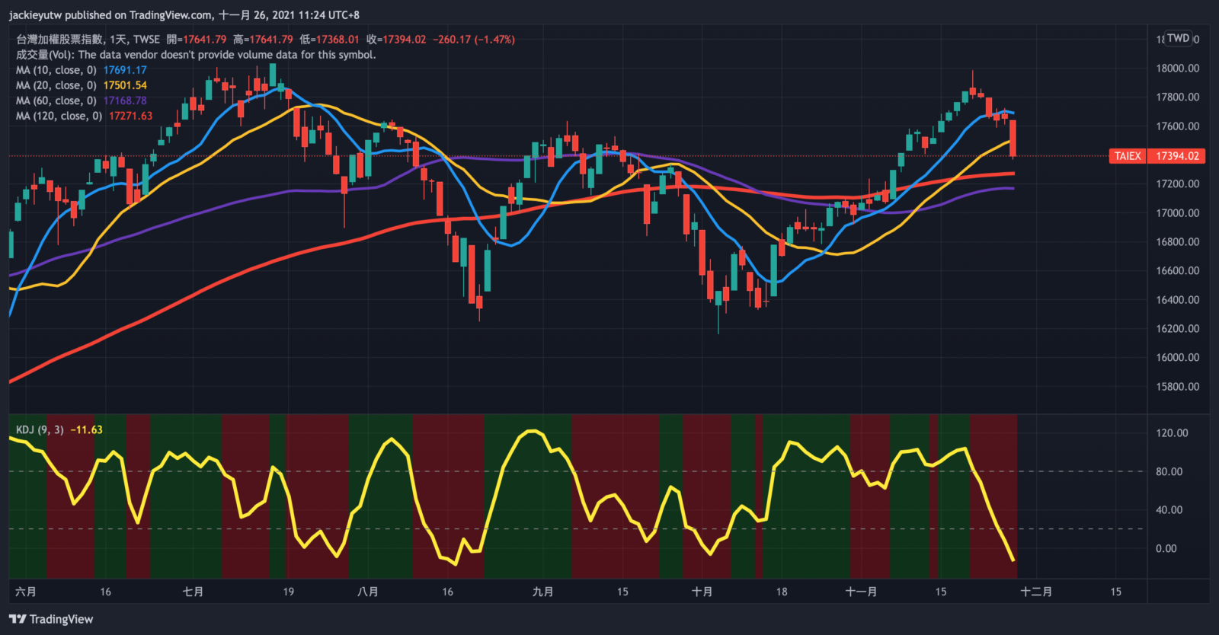Click the TradingView logo at bottom left
The height and width of the screenshot is (635, 1219).
click(x=51, y=619)
